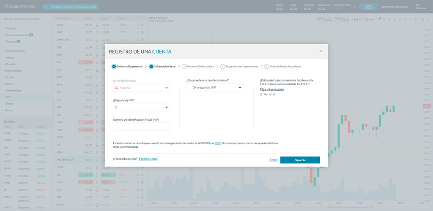Go to Experiencia en operaciones step
This screenshot has height=211, width=433.
(239, 66)
